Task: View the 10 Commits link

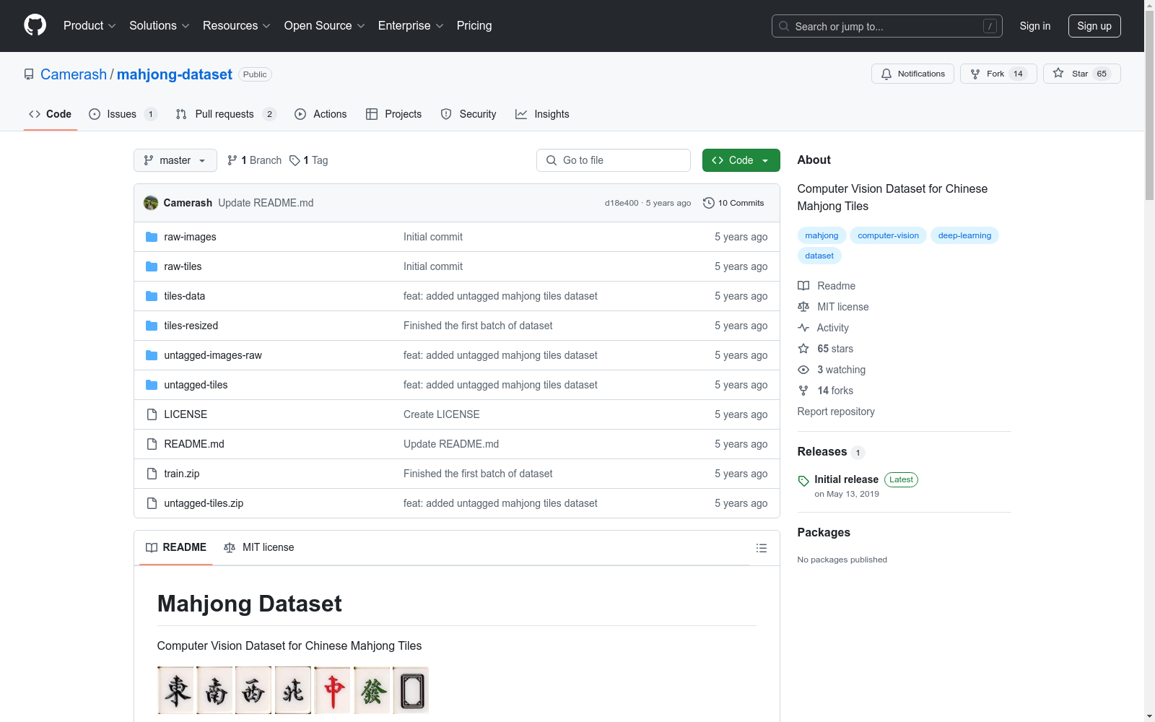Action: tap(733, 203)
